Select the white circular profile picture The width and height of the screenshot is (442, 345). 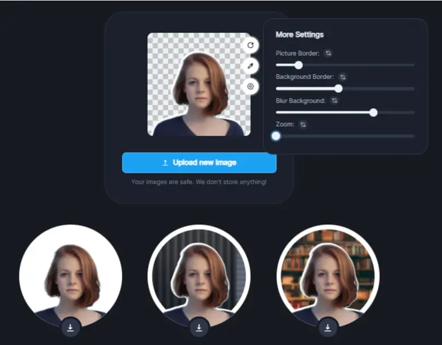pyautogui.click(x=70, y=276)
